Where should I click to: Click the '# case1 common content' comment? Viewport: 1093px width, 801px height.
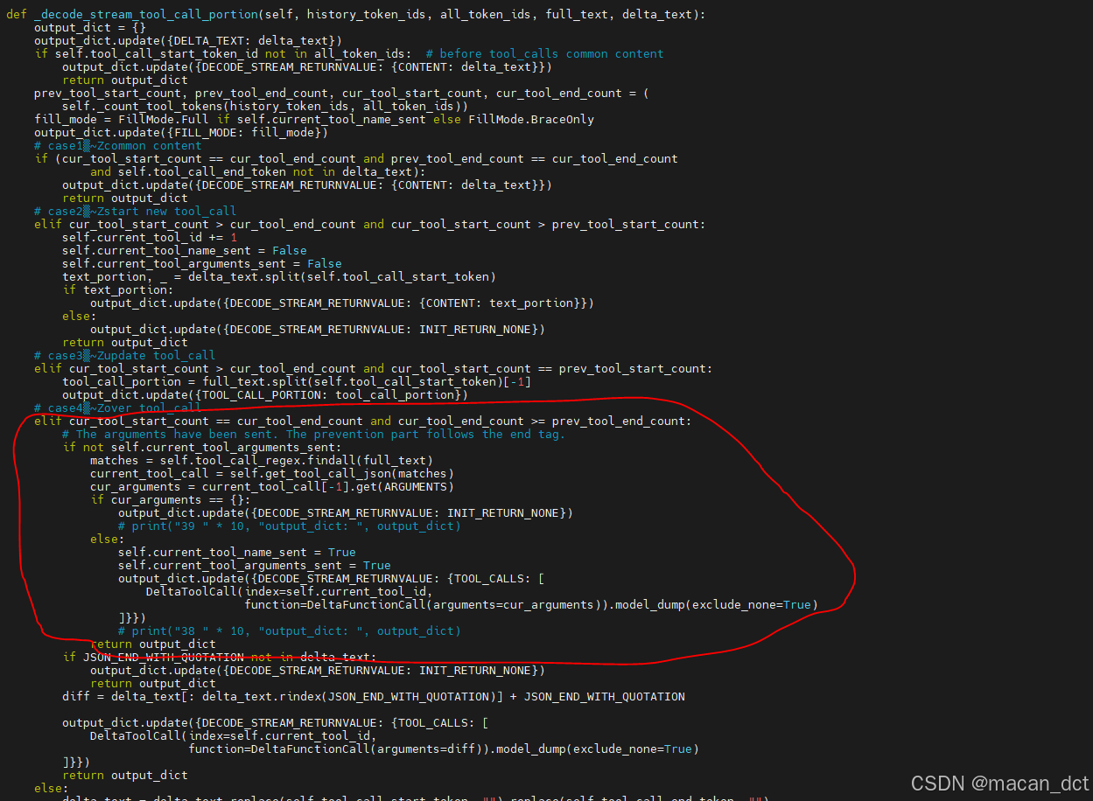[118, 145]
